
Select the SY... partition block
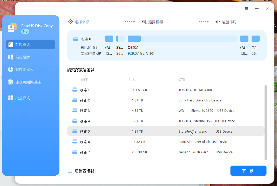pyautogui.click(x=120, y=39)
